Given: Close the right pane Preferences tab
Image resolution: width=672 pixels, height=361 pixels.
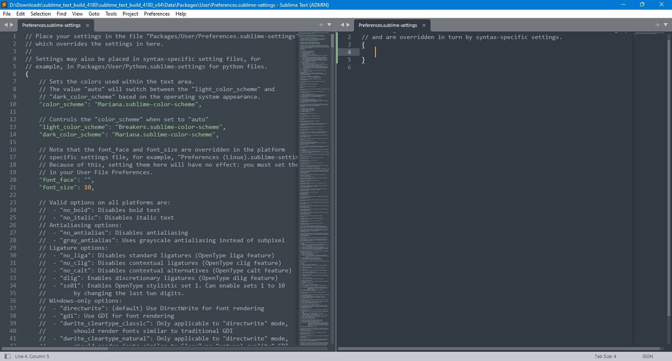Looking at the screenshot, I should tap(424, 25).
